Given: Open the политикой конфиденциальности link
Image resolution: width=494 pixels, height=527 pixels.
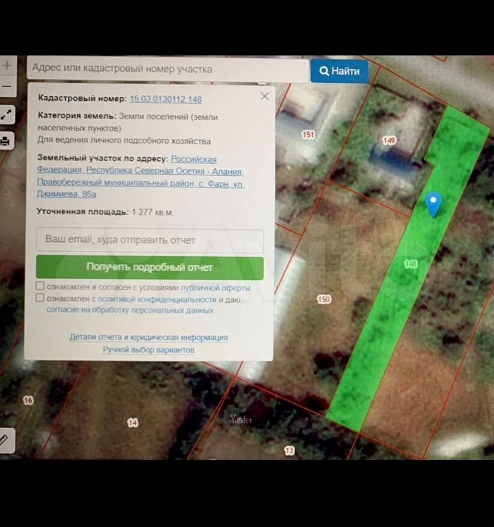Looking at the screenshot, I should pyautogui.click(x=157, y=299).
